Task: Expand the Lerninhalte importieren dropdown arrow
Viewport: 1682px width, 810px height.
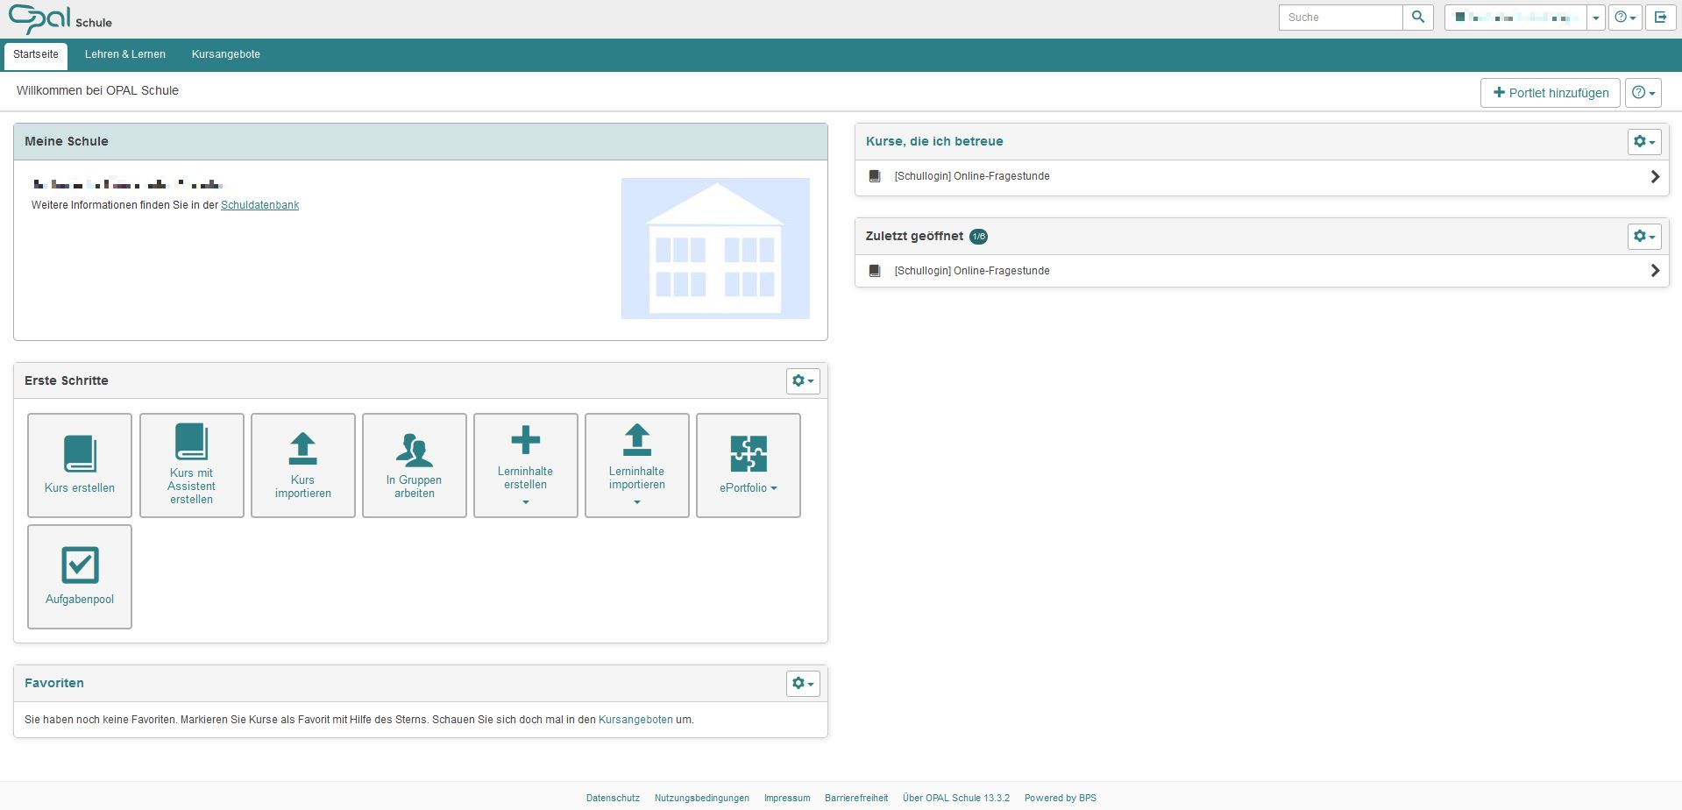Action: click(637, 502)
